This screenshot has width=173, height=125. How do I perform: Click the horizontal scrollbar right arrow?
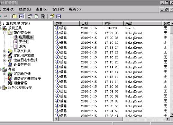[x=167, y=119]
